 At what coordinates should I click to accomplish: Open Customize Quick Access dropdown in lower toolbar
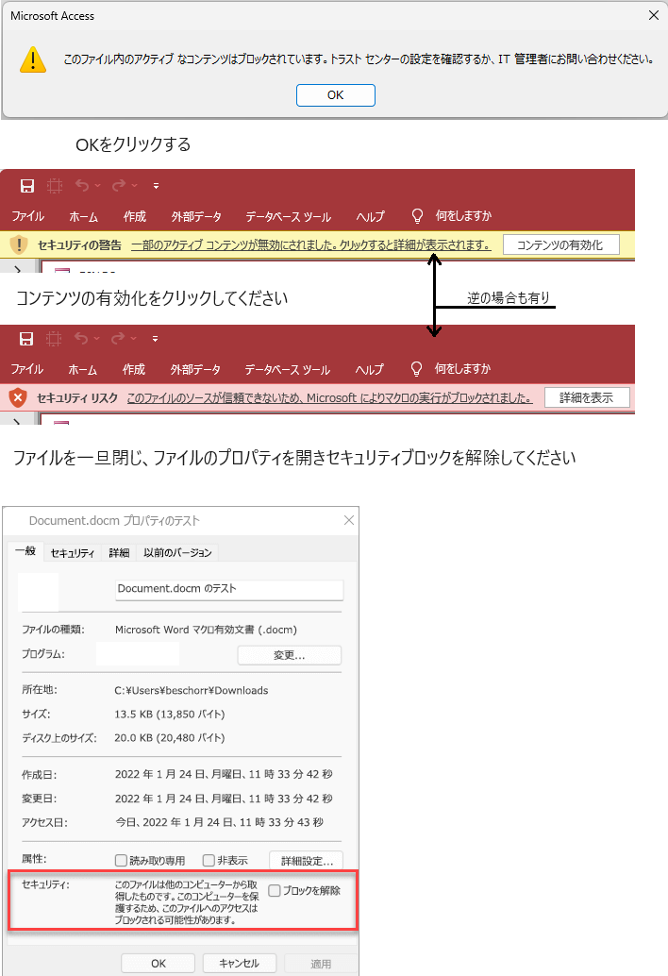coord(155,339)
